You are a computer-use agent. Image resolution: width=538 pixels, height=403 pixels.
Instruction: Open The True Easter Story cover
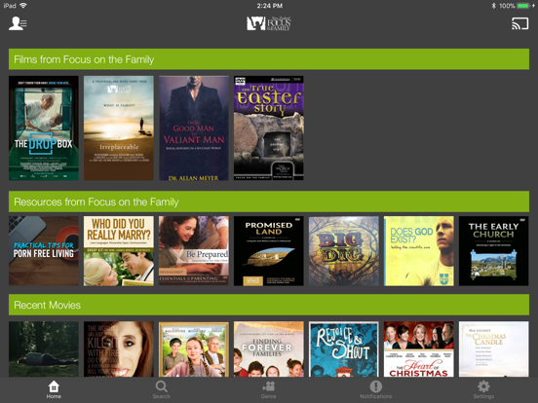coord(269,128)
